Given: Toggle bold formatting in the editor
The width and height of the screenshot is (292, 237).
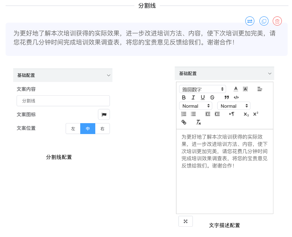Looking at the screenshot, I should (184, 97).
